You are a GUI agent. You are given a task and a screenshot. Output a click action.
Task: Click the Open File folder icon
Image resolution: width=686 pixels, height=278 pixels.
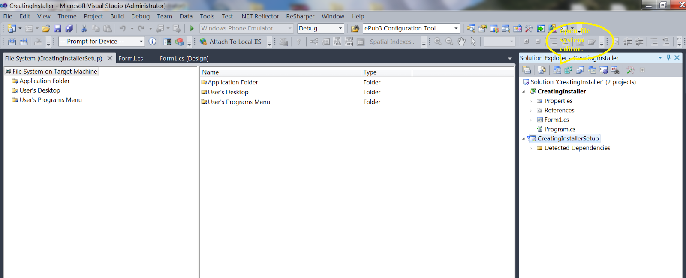46,29
